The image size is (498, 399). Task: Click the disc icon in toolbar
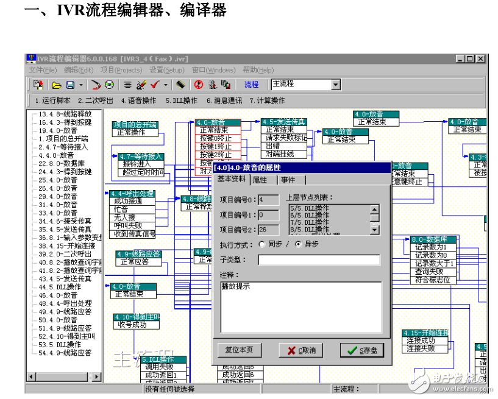[109, 85]
